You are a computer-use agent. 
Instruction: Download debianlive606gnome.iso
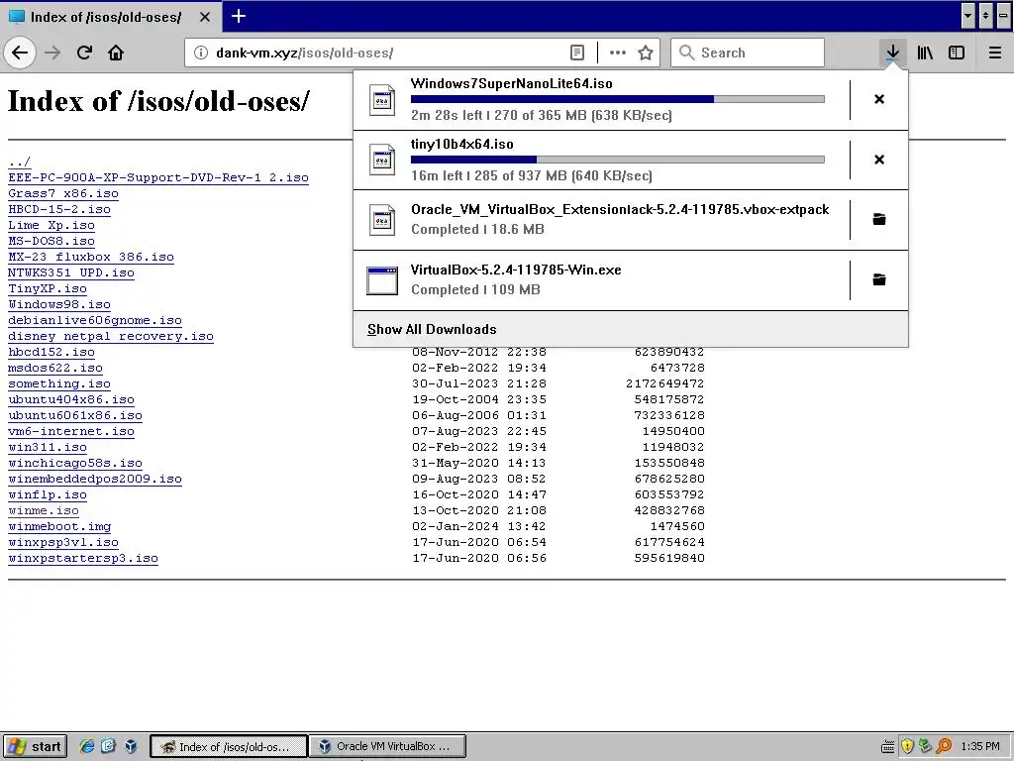pos(95,320)
